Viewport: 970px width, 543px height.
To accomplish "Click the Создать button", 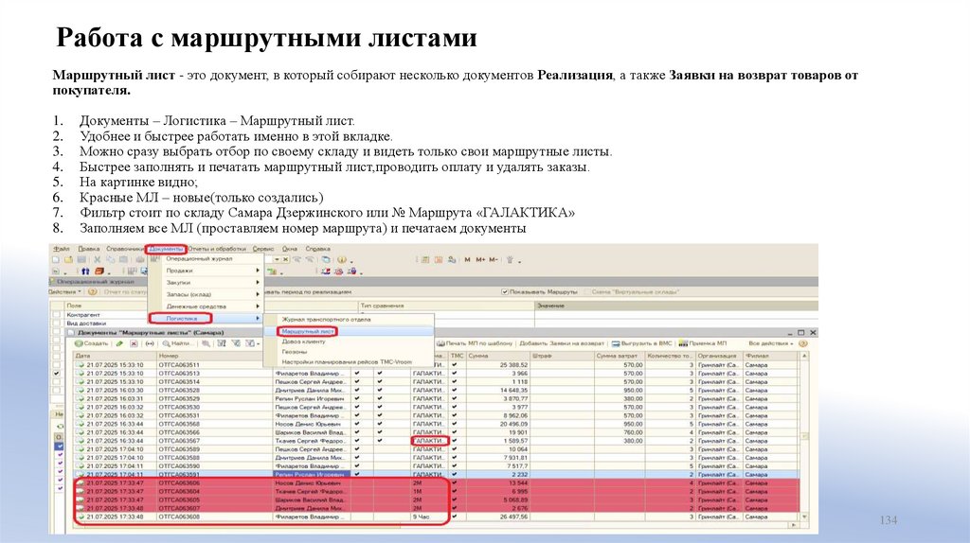I will pos(92,342).
